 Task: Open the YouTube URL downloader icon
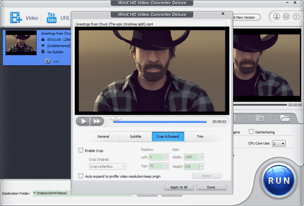point(52,18)
